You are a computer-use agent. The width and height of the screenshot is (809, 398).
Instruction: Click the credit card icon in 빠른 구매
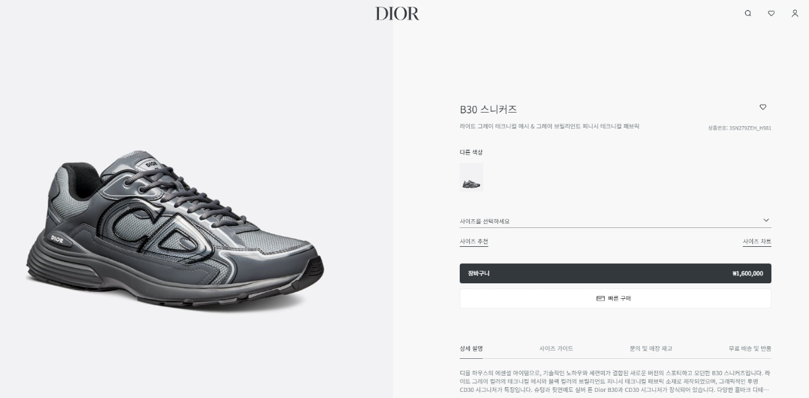coord(601,298)
